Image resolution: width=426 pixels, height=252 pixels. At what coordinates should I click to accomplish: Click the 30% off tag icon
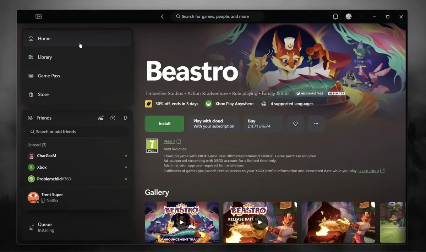[x=148, y=104]
